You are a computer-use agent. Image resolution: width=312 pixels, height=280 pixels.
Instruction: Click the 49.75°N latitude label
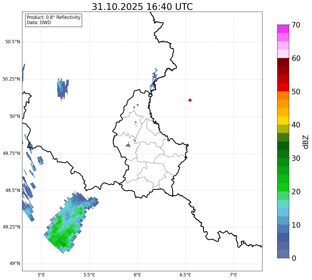point(11,153)
